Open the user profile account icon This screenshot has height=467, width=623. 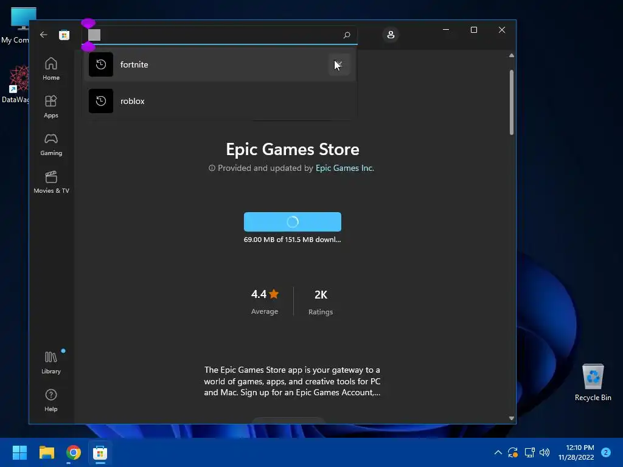click(391, 35)
